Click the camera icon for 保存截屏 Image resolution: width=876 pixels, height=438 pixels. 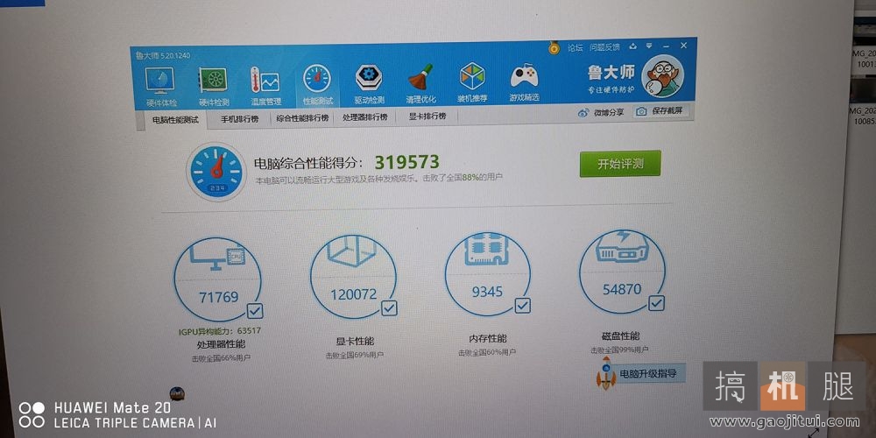tap(641, 111)
